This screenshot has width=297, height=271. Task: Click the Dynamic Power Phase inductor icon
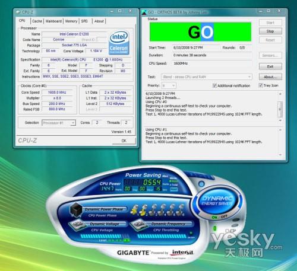(x=76, y=210)
